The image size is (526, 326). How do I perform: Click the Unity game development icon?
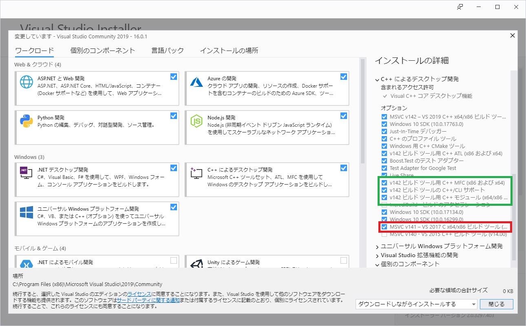[197, 263]
